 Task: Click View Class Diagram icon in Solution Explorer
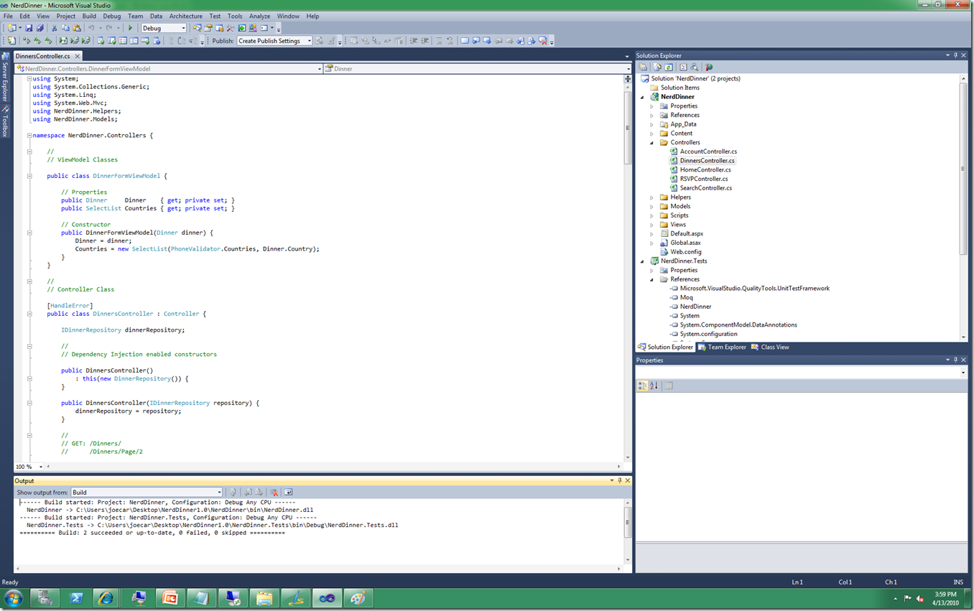(694, 67)
